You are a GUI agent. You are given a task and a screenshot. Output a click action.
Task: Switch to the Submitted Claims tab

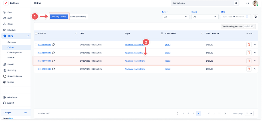(78, 17)
